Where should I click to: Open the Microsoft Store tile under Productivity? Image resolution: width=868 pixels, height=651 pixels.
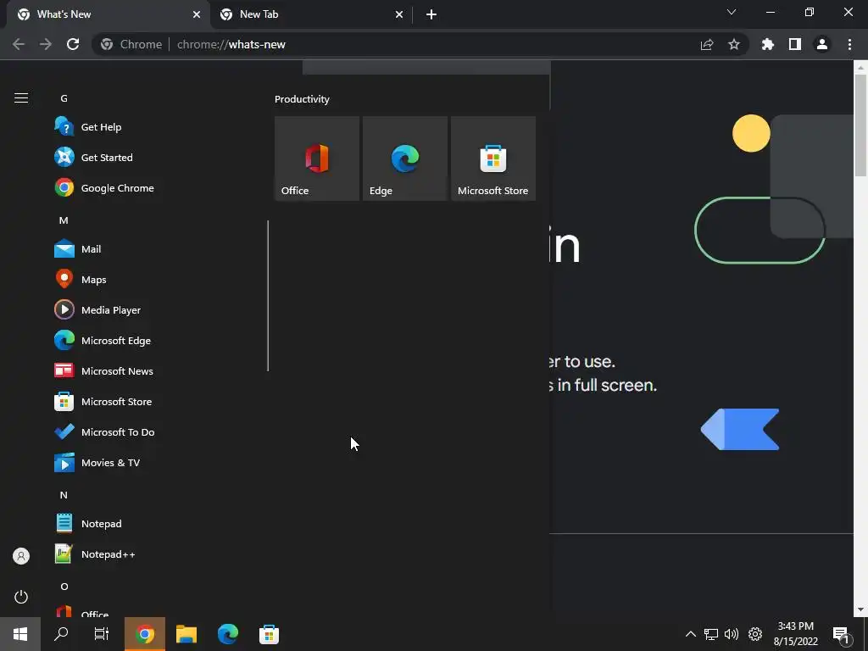(493, 159)
